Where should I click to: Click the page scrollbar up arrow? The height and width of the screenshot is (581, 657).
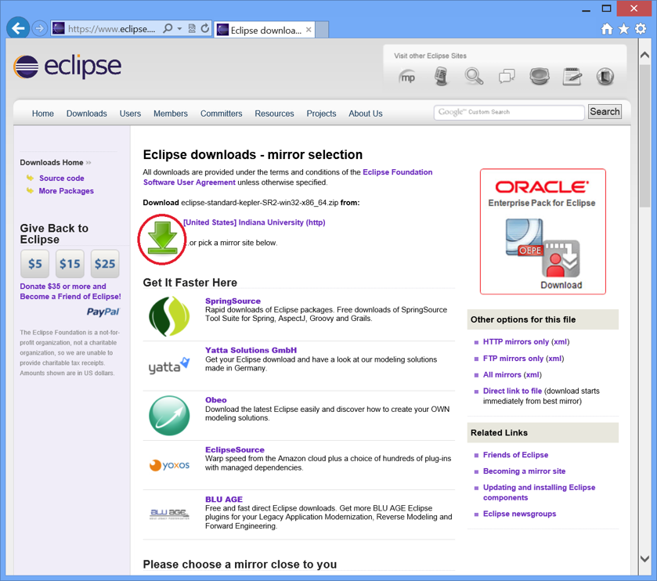pos(644,56)
